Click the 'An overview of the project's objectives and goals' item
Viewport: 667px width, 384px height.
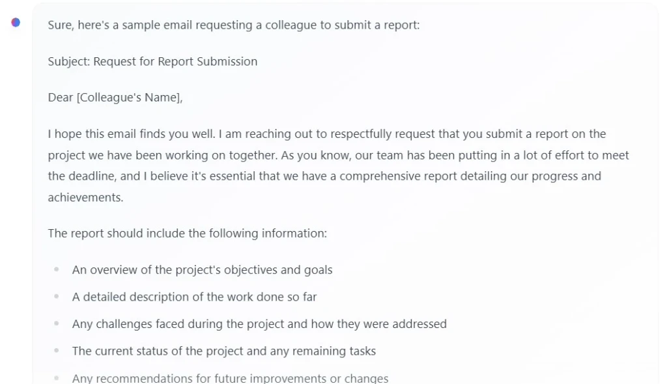pos(202,270)
